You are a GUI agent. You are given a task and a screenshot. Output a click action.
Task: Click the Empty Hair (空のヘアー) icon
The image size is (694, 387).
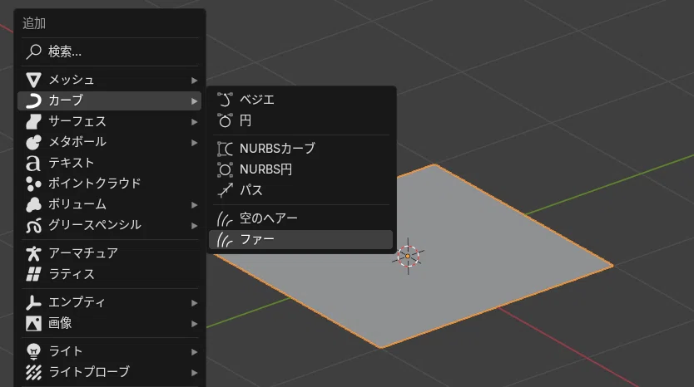coord(225,218)
